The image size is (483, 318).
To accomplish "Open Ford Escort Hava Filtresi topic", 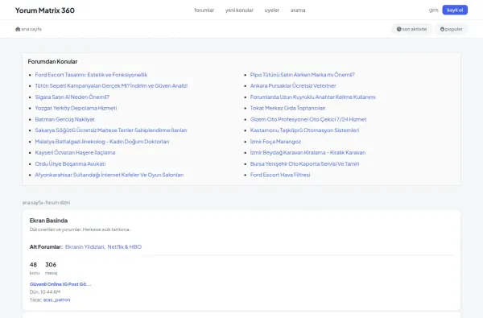I will point(280,175).
